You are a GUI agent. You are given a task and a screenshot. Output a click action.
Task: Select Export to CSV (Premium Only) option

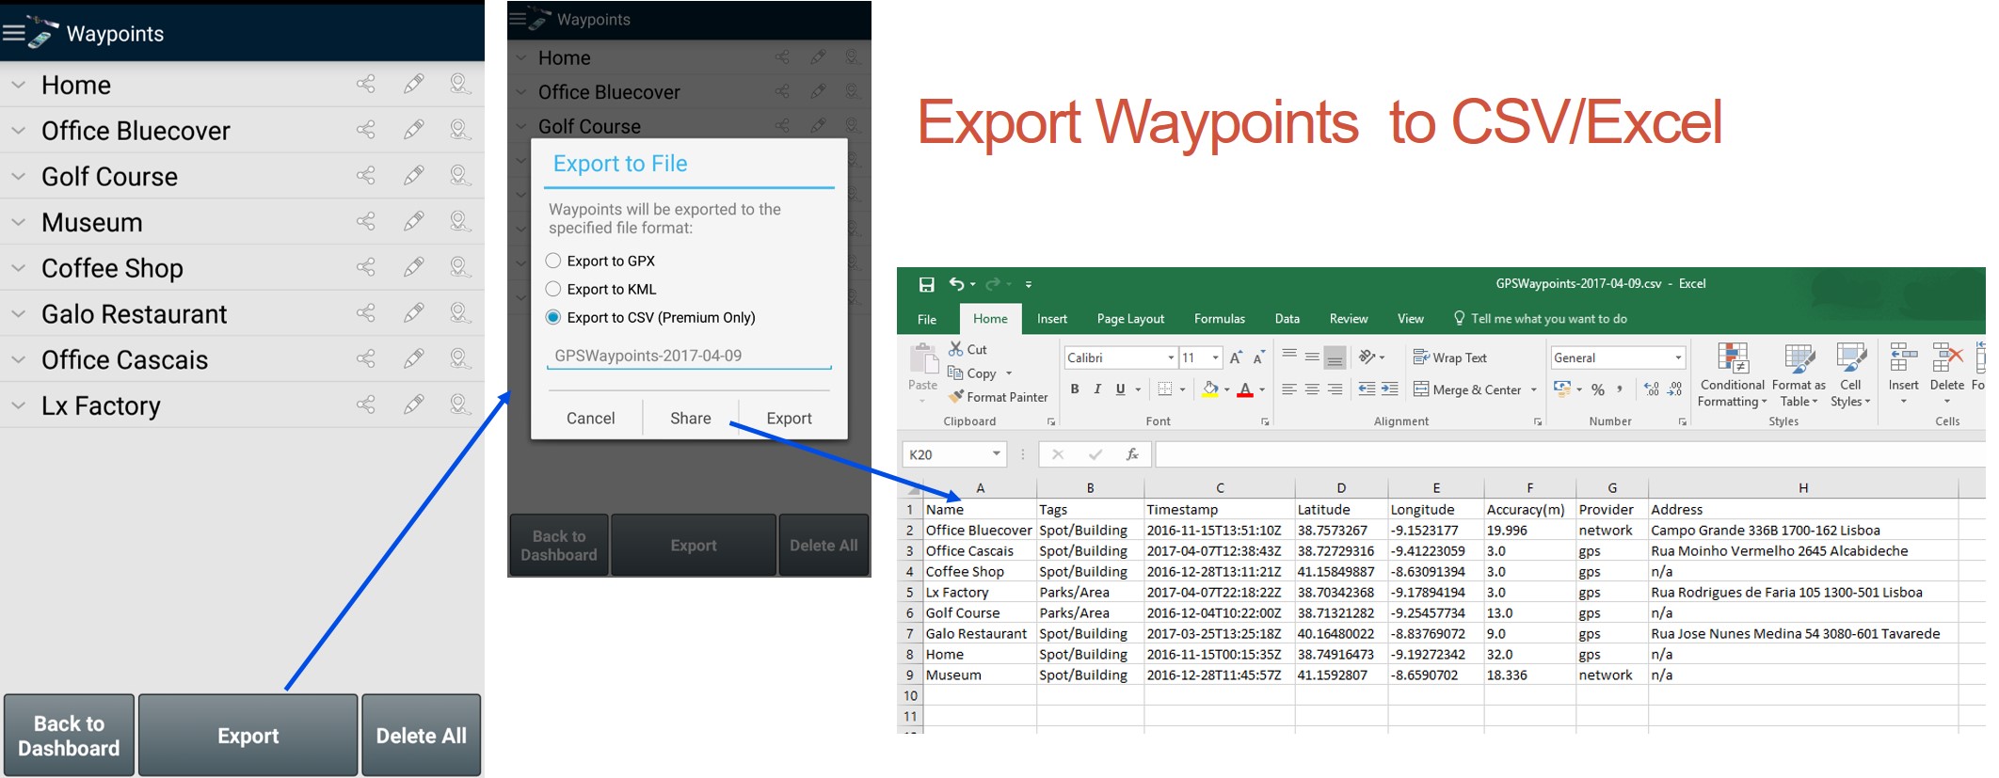(553, 317)
